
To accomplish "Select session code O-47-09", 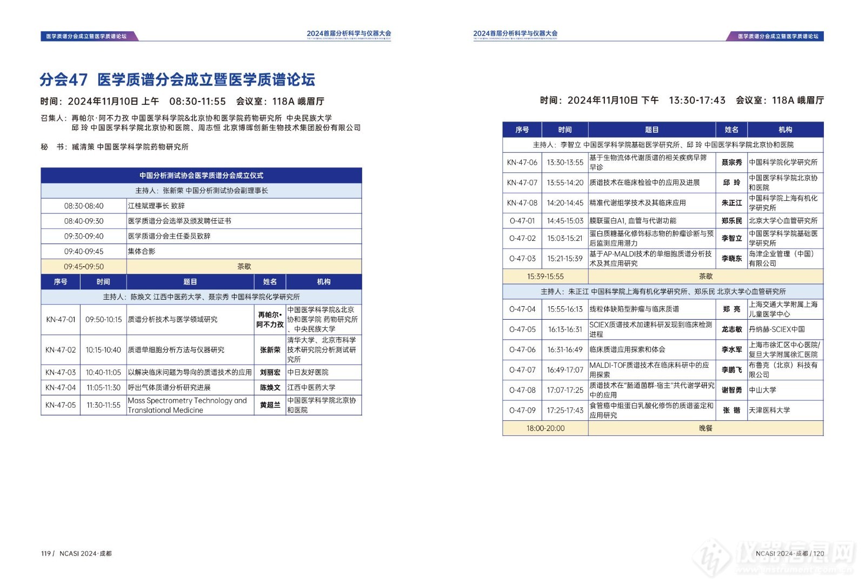I will pyautogui.click(x=522, y=410).
